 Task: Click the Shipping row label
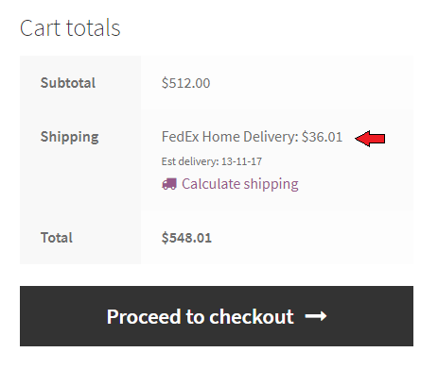pyautogui.click(x=69, y=138)
